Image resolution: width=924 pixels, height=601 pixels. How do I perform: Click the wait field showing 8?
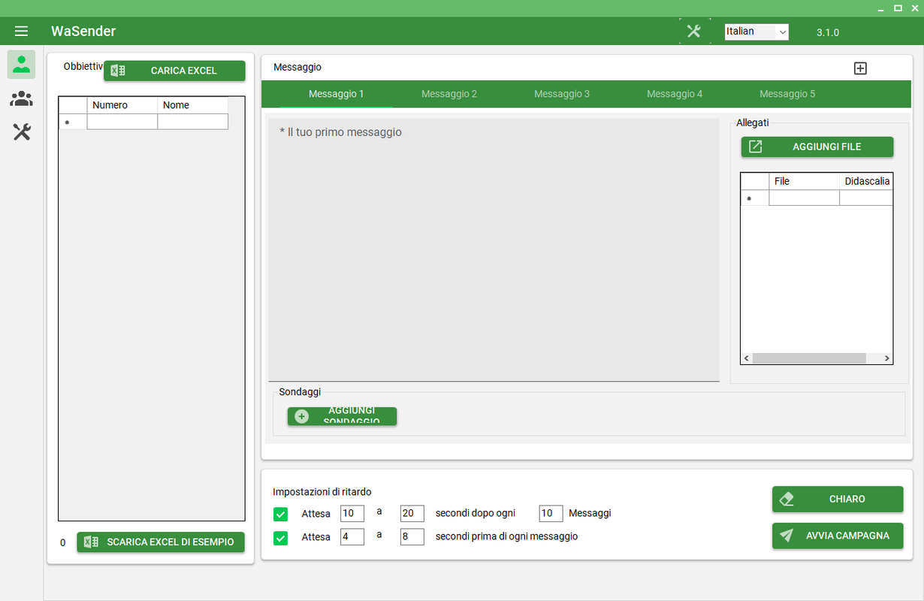pyautogui.click(x=412, y=536)
